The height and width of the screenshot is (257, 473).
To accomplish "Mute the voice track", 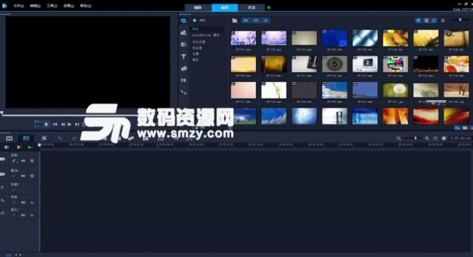I will 23,202.
